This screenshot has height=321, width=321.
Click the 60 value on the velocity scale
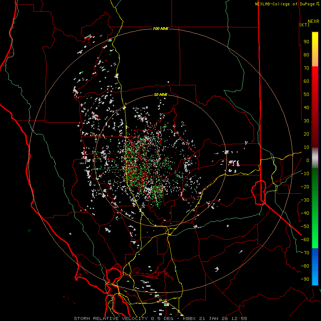(306, 81)
